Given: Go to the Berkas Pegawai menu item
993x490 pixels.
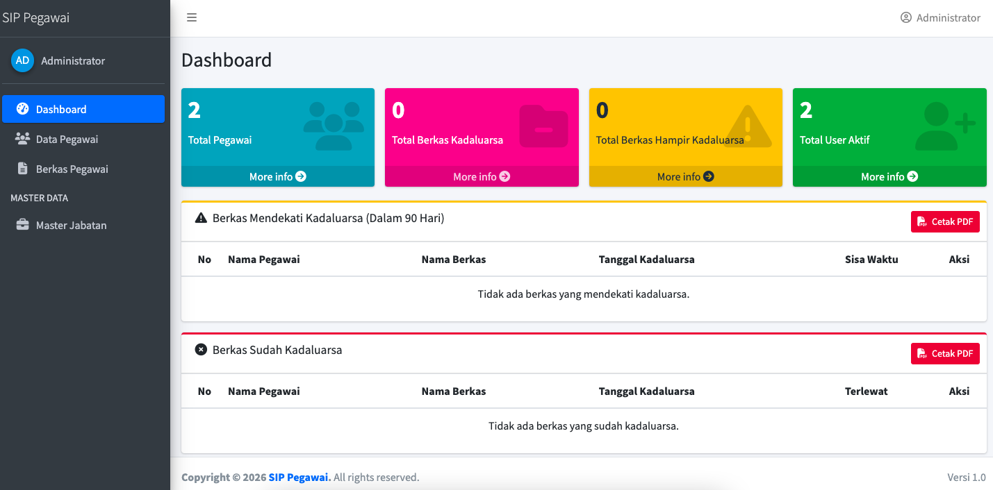Looking at the screenshot, I should coord(72,169).
